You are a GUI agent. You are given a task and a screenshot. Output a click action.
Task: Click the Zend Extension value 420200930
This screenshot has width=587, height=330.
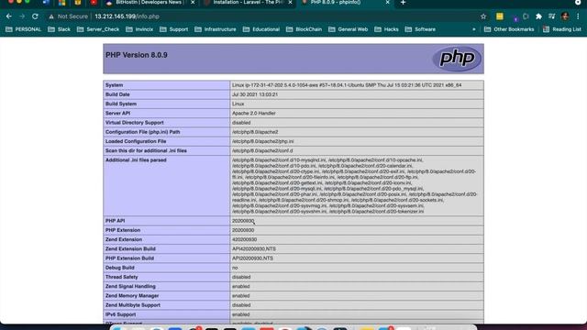coord(245,239)
